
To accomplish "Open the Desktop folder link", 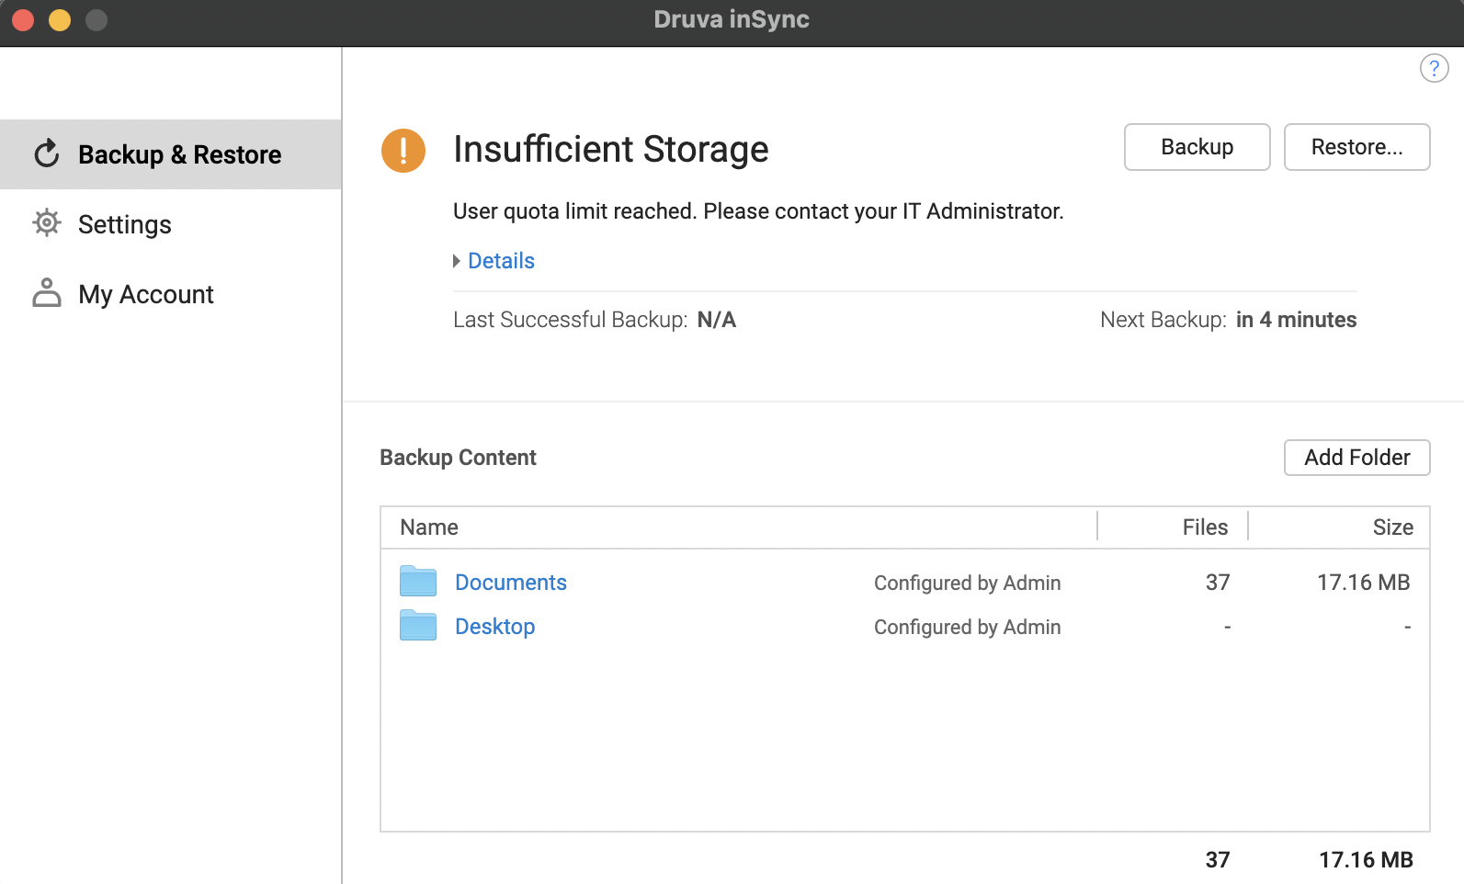I will click(495, 627).
